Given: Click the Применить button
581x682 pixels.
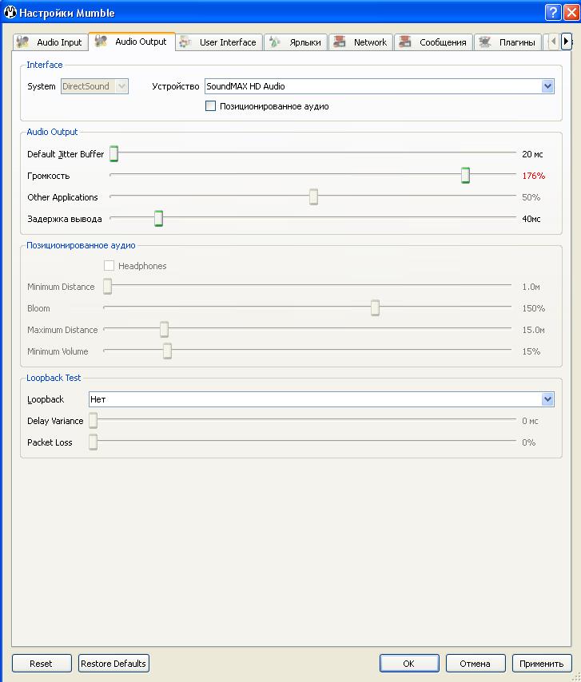Looking at the screenshot, I should point(541,664).
